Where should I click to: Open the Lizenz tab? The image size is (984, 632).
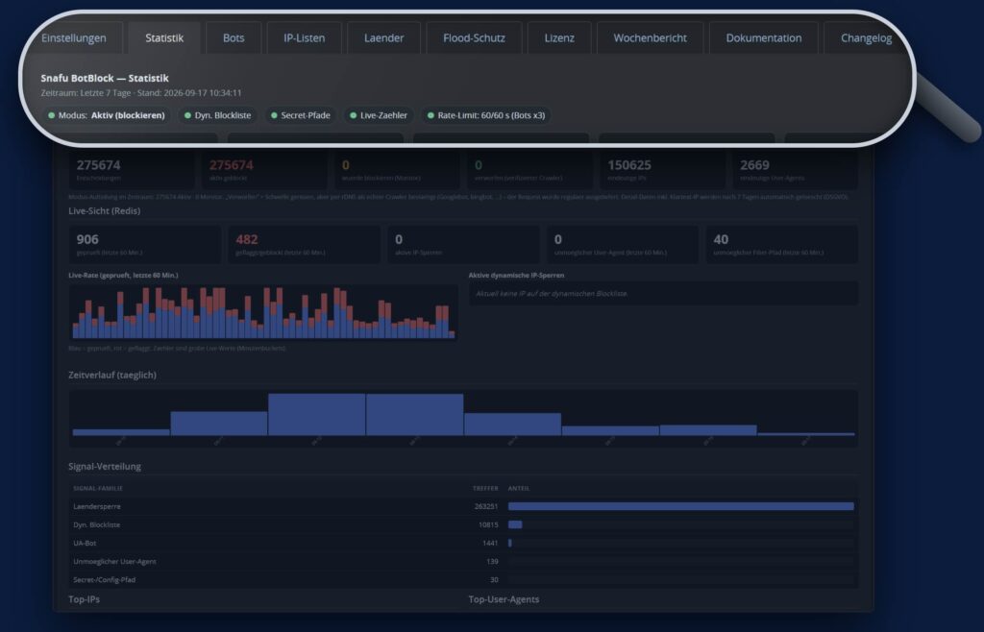559,38
